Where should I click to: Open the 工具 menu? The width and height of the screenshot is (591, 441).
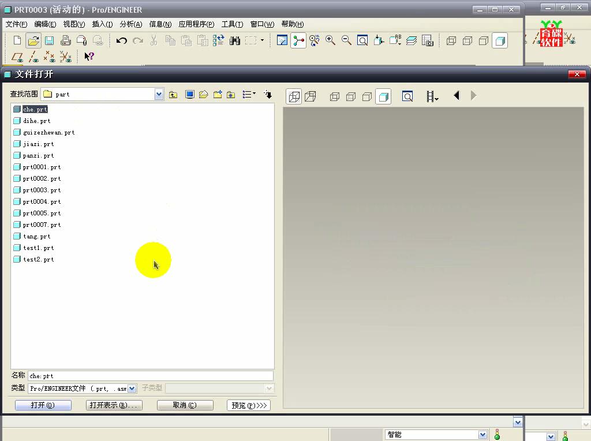(232, 24)
